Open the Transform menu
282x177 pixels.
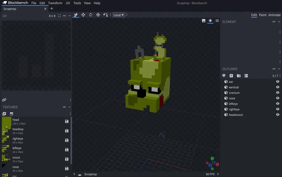click(55, 3)
